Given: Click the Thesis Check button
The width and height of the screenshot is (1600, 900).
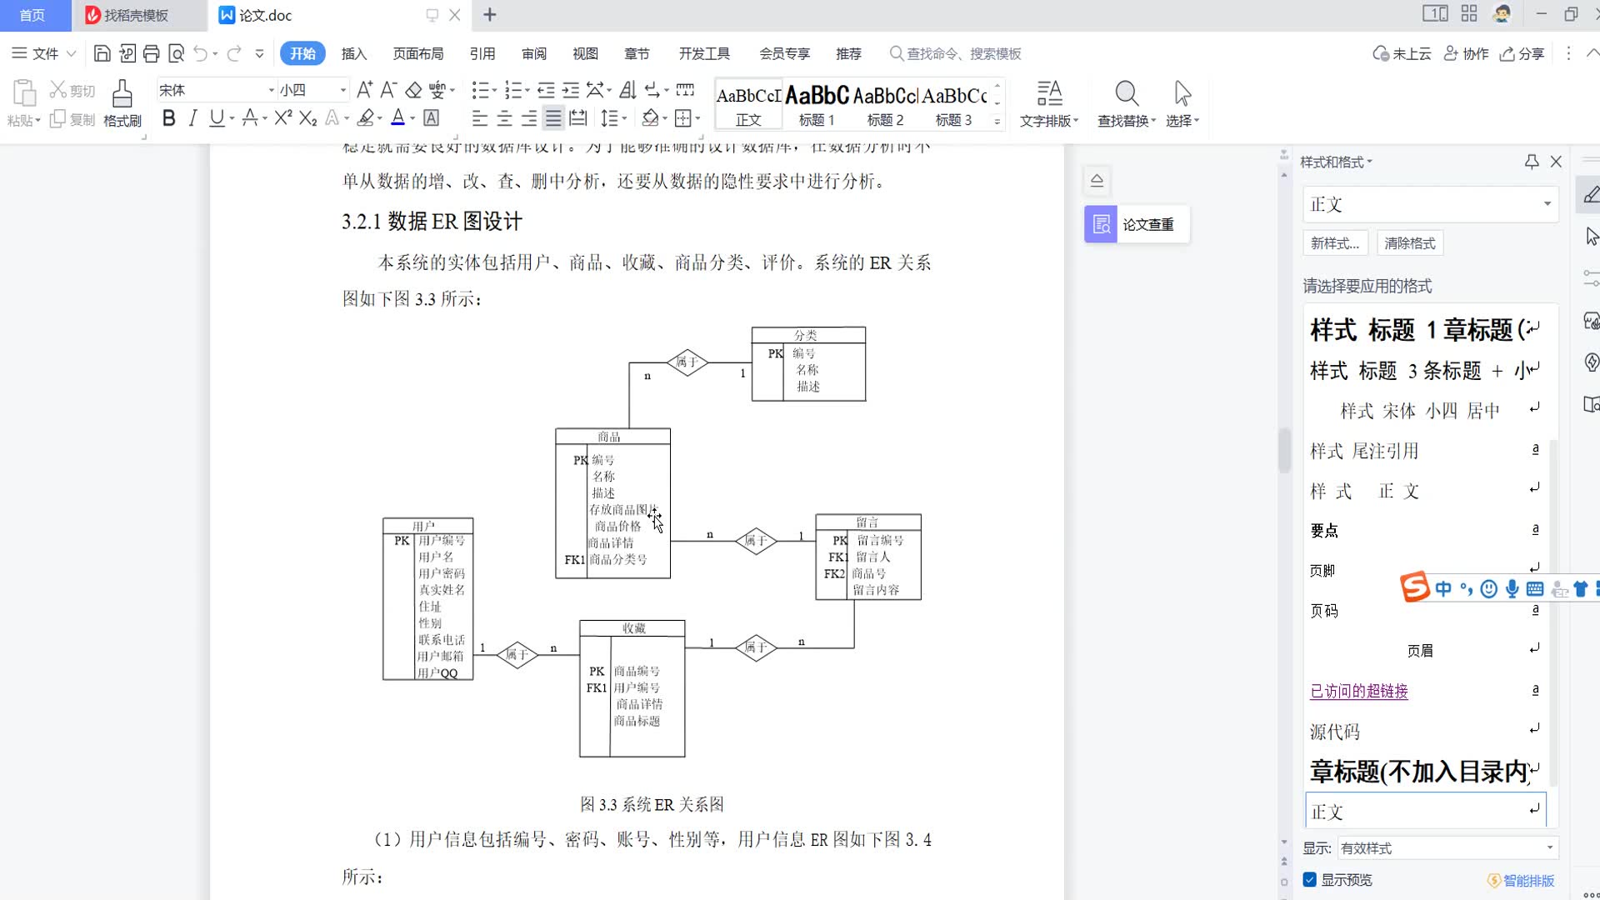Looking at the screenshot, I should [1137, 225].
